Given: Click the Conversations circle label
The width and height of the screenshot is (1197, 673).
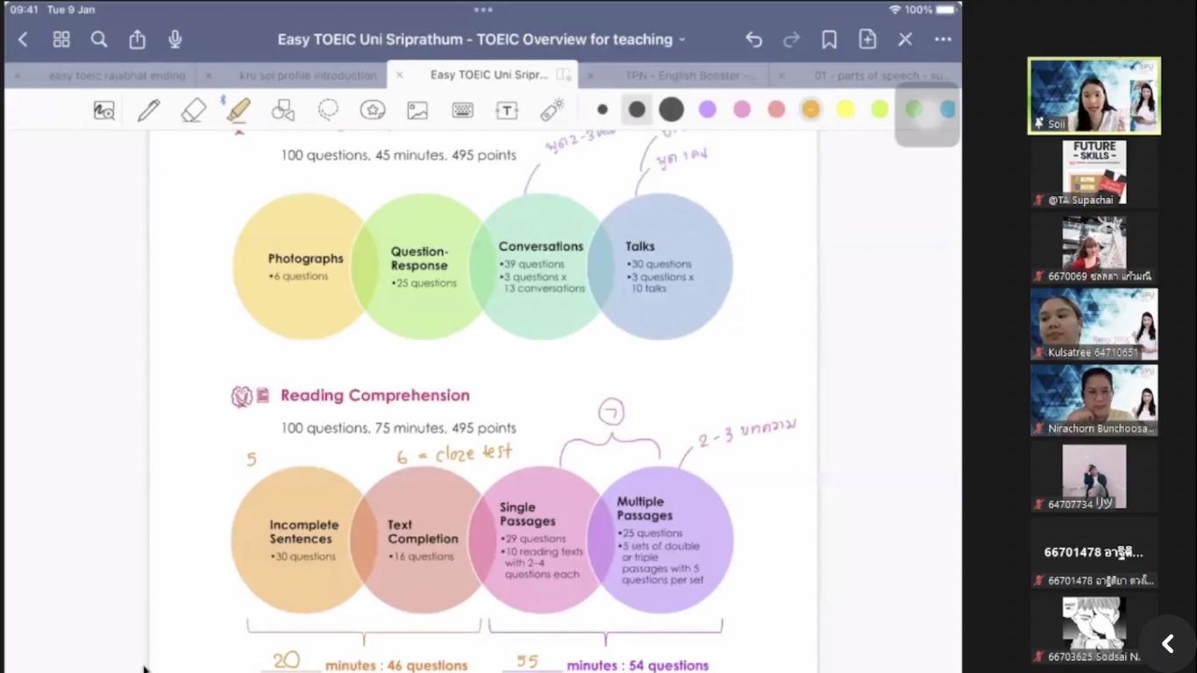Looking at the screenshot, I should tap(540, 246).
